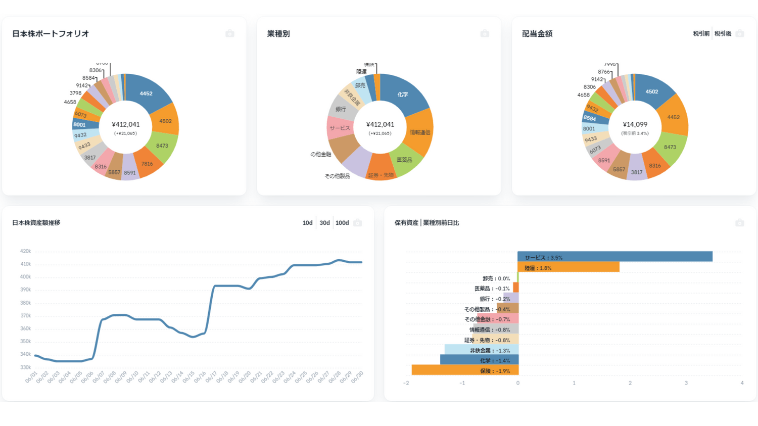Click その他製品 label beside sector donut
The height and width of the screenshot is (426, 758).
coord(337,176)
